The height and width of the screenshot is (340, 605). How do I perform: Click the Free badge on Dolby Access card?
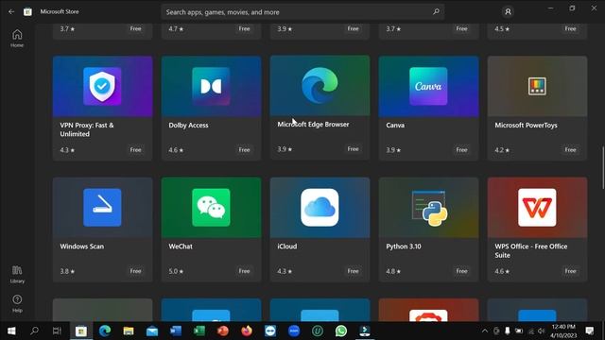[x=244, y=150]
